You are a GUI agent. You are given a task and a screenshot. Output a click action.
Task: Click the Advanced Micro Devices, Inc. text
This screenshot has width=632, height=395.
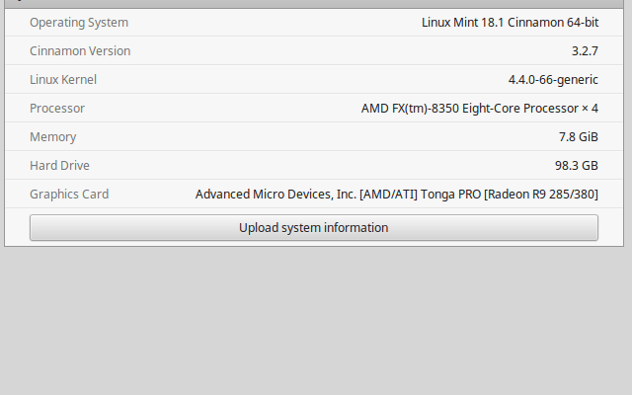coord(276,195)
